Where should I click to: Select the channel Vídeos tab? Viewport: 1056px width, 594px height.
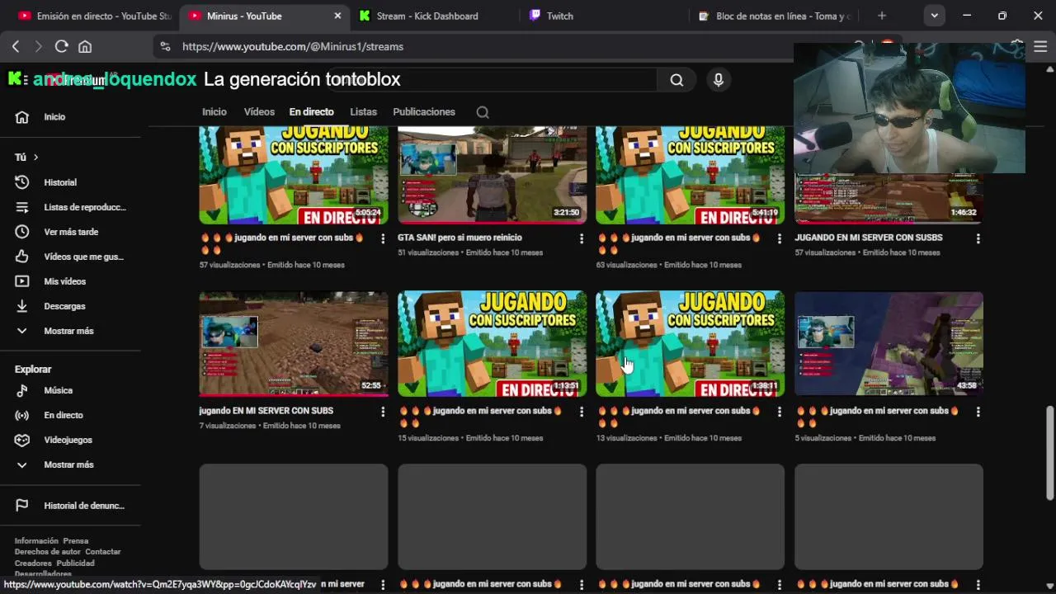coord(259,112)
